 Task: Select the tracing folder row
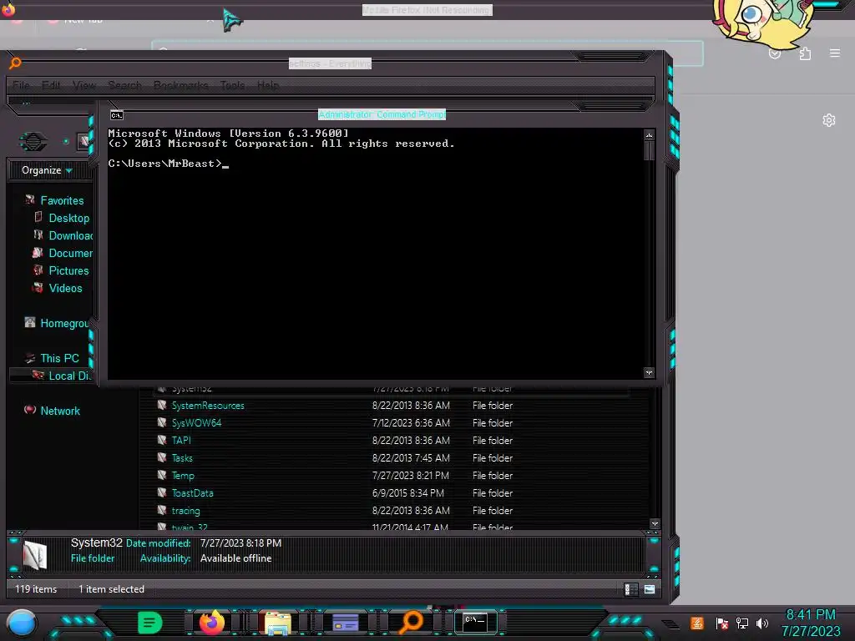click(392, 511)
